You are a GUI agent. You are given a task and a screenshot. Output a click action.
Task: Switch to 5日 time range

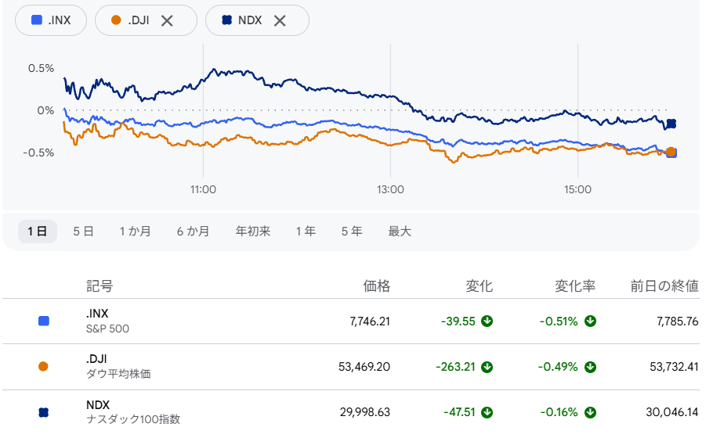(x=83, y=232)
